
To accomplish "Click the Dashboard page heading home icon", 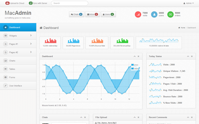I will (41, 28).
